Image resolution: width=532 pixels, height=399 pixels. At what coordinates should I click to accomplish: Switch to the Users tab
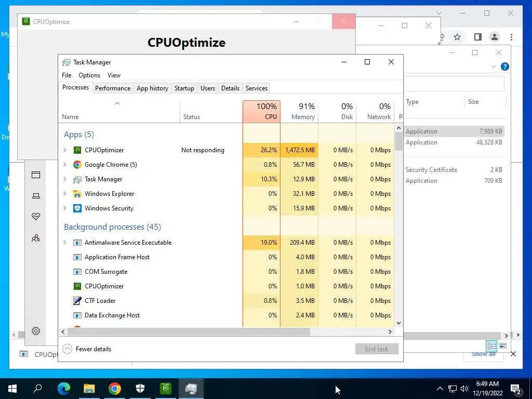pos(208,88)
